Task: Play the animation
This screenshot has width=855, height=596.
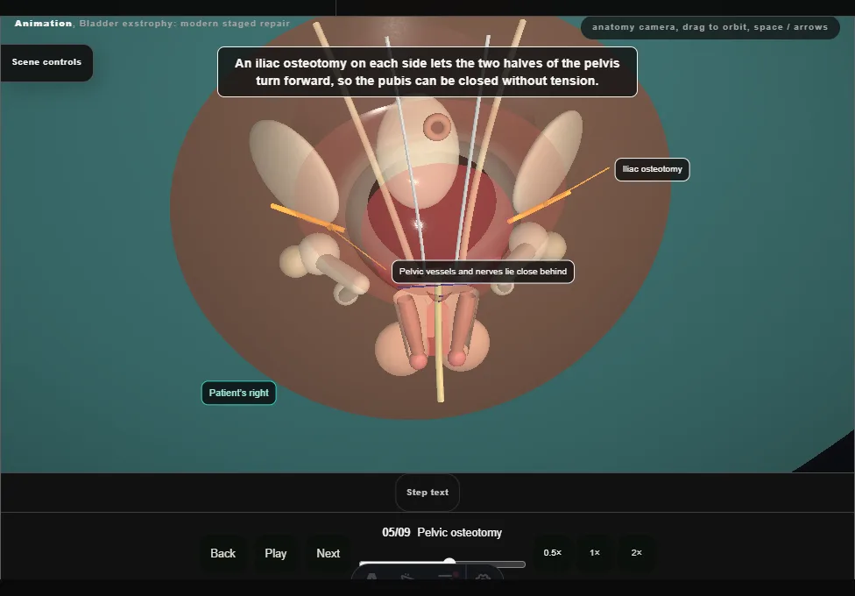Action: click(x=275, y=553)
